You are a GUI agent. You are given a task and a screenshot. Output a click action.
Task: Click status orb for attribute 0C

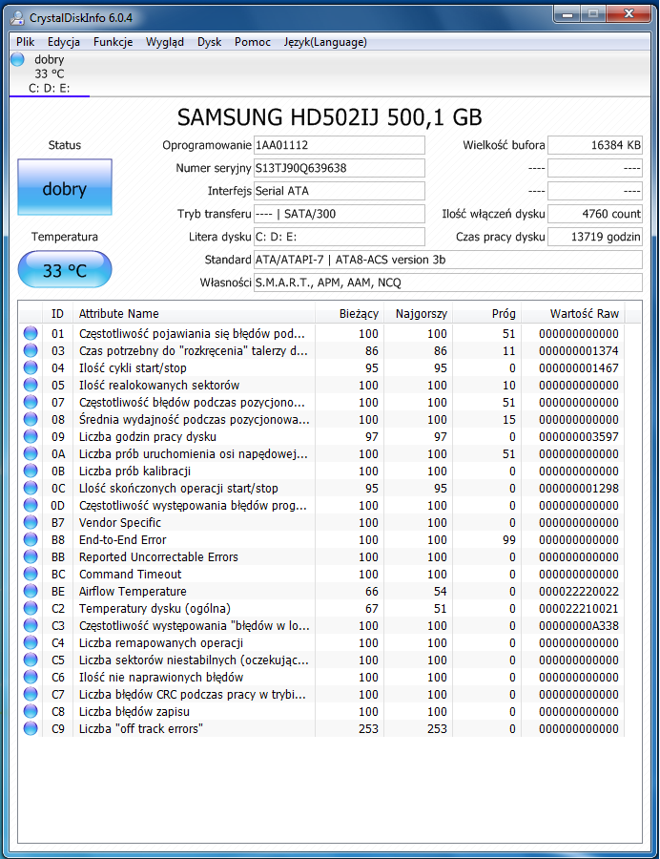[31, 488]
